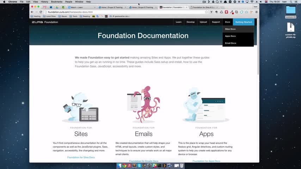The width and height of the screenshot is (301, 169).
Task: Go back using the browser back arrow
Action: pyautogui.click(x=32, y=12)
